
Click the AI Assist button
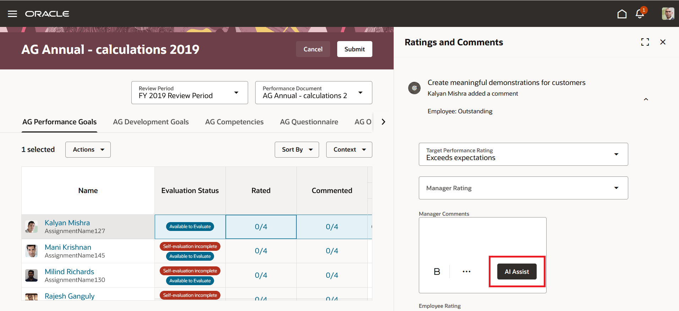click(517, 272)
